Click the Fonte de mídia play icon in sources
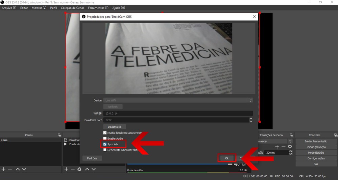This screenshot has width=338, height=180. point(66,144)
